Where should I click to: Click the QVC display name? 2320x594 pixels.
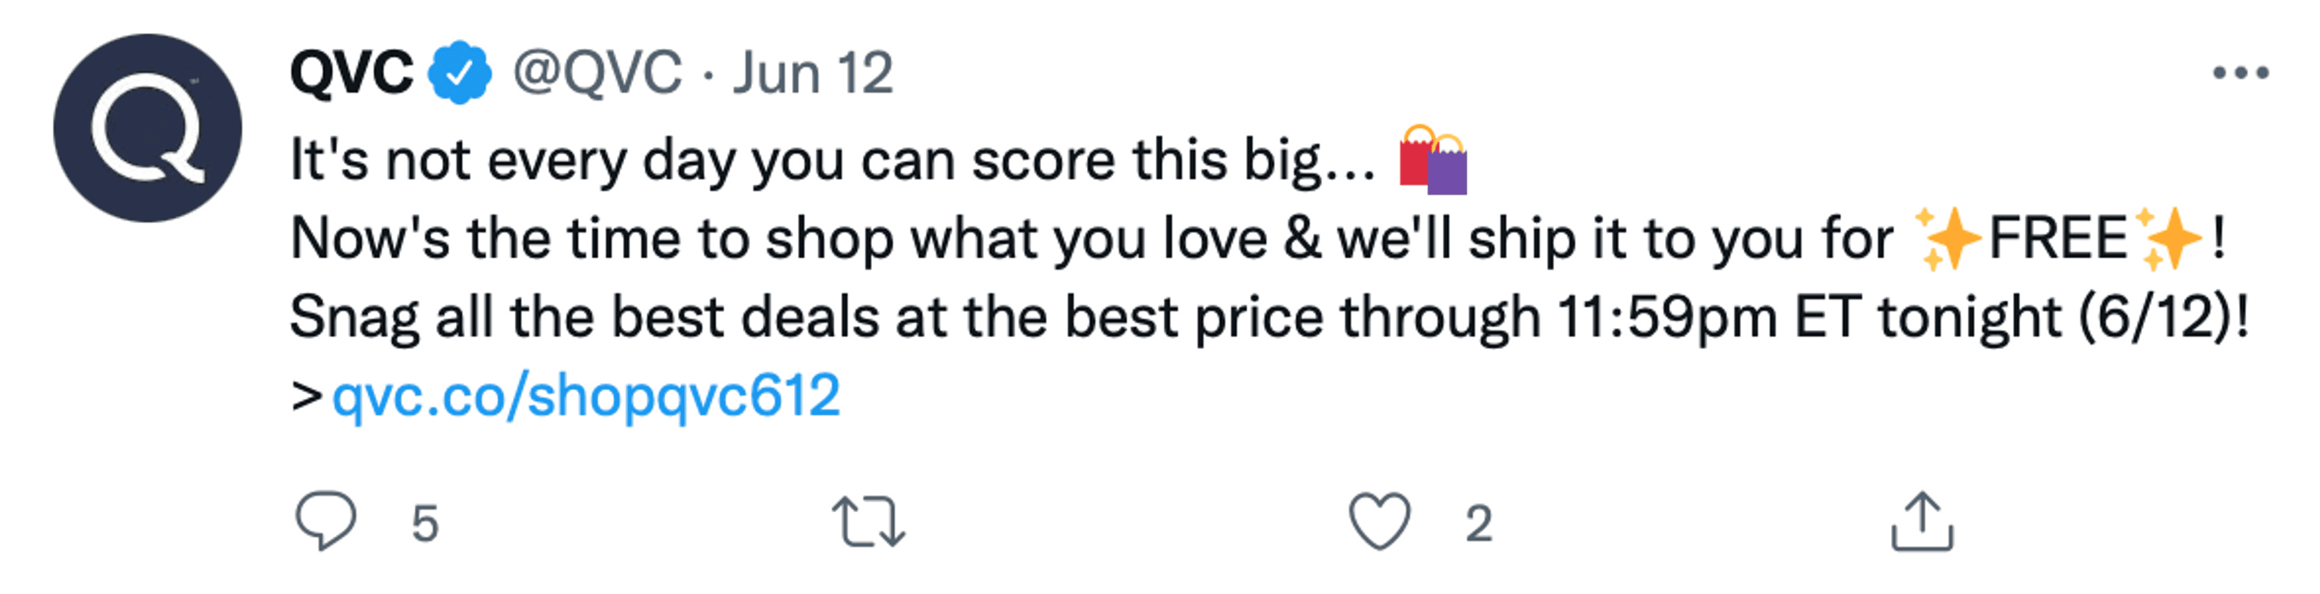pyautogui.click(x=352, y=73)
